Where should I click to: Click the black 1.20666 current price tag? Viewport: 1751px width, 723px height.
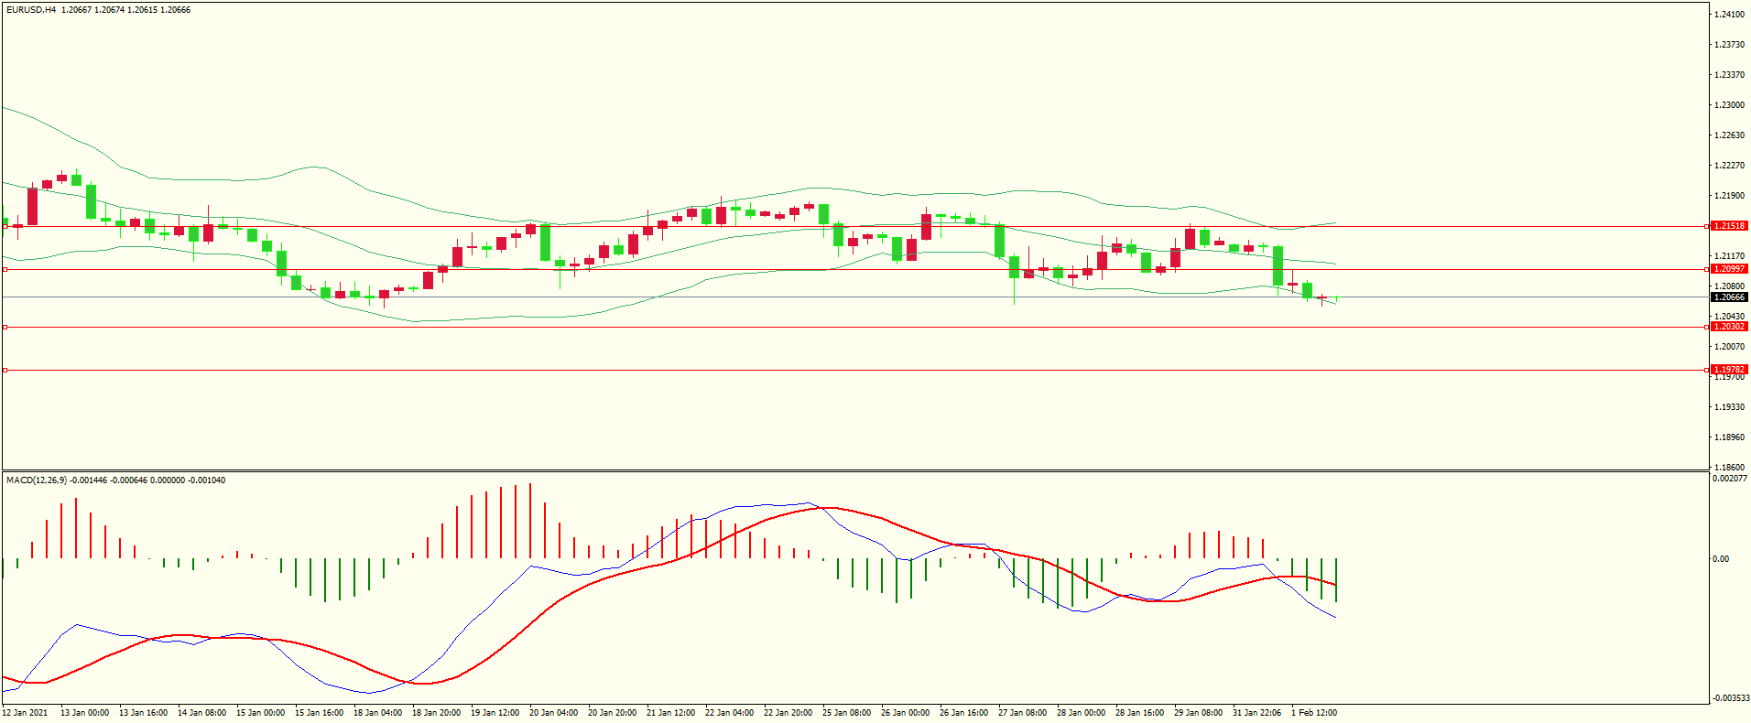coord(1729,297)
